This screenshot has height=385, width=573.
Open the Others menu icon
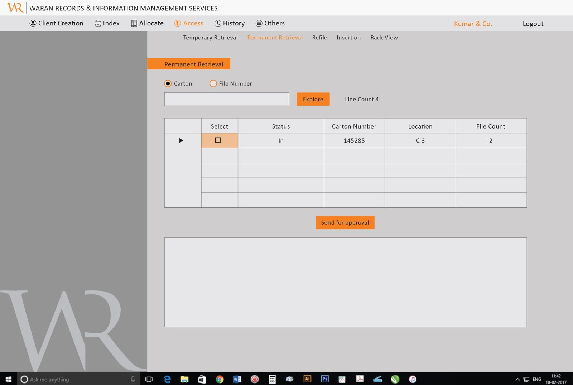259,23
